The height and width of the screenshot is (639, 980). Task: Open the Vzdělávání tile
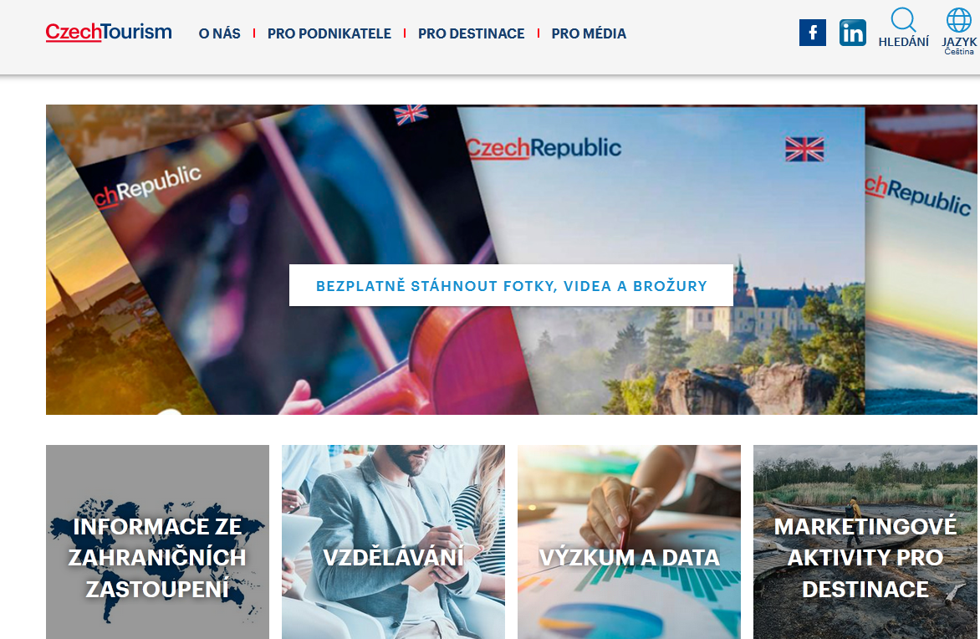(393, 542)
